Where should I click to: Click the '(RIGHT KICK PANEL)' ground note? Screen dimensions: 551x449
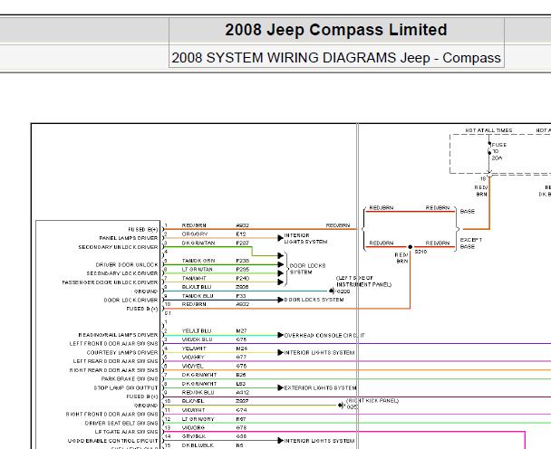[372, 400]
